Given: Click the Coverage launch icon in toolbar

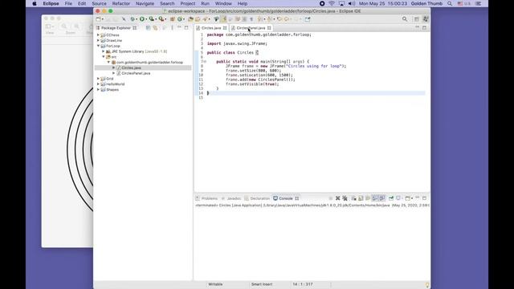Looking at the screenshot, I should tap(152, 19).
